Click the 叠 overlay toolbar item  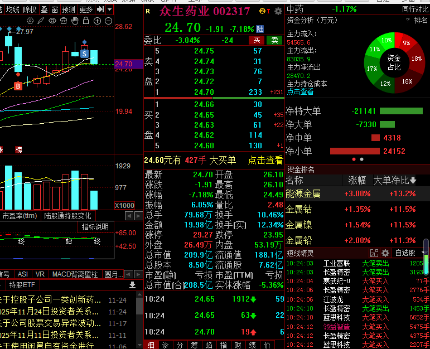coord(45,10)
